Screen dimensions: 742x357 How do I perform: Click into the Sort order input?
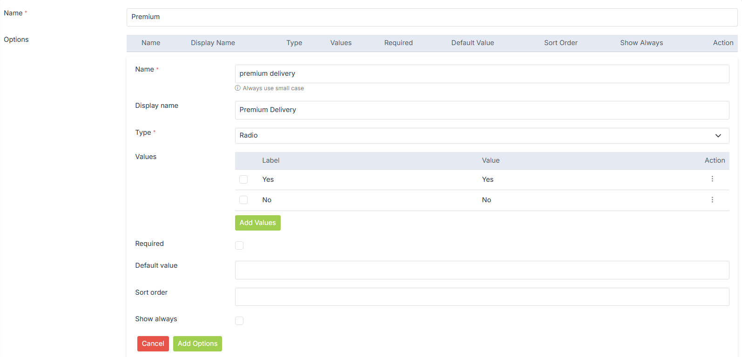point(481,297)
